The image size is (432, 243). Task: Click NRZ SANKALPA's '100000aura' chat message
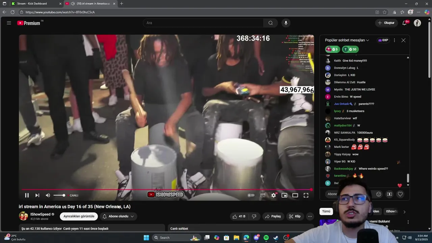pyautogui.click(x=365, y=133)
